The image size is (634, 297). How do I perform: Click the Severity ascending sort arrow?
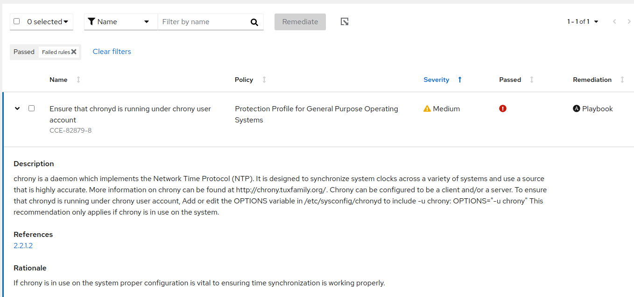coord(460,80)
